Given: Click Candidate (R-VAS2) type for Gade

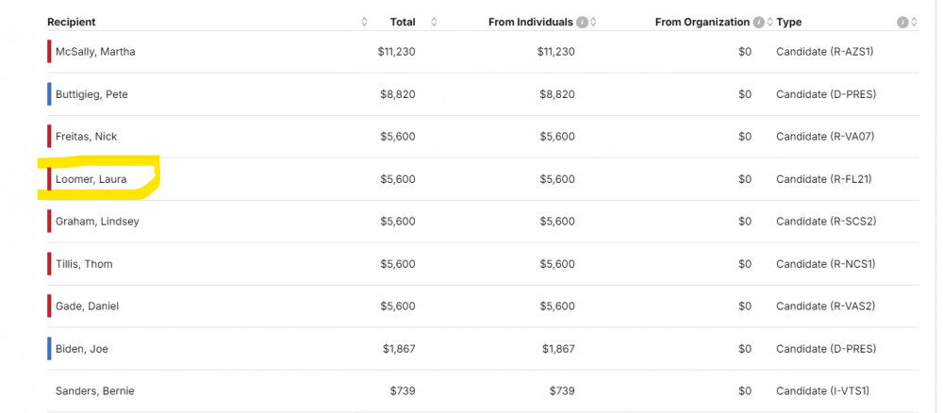Looking at the screenshot, I should point(825,306).
